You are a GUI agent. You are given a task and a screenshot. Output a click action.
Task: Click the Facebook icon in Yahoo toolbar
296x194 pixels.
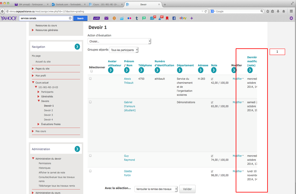(174, 18)
